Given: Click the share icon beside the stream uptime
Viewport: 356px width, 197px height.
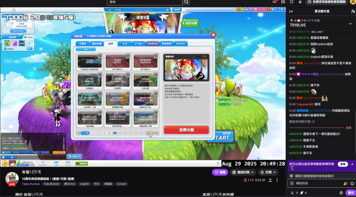Looking at the screenshot, I should [270, 180].
